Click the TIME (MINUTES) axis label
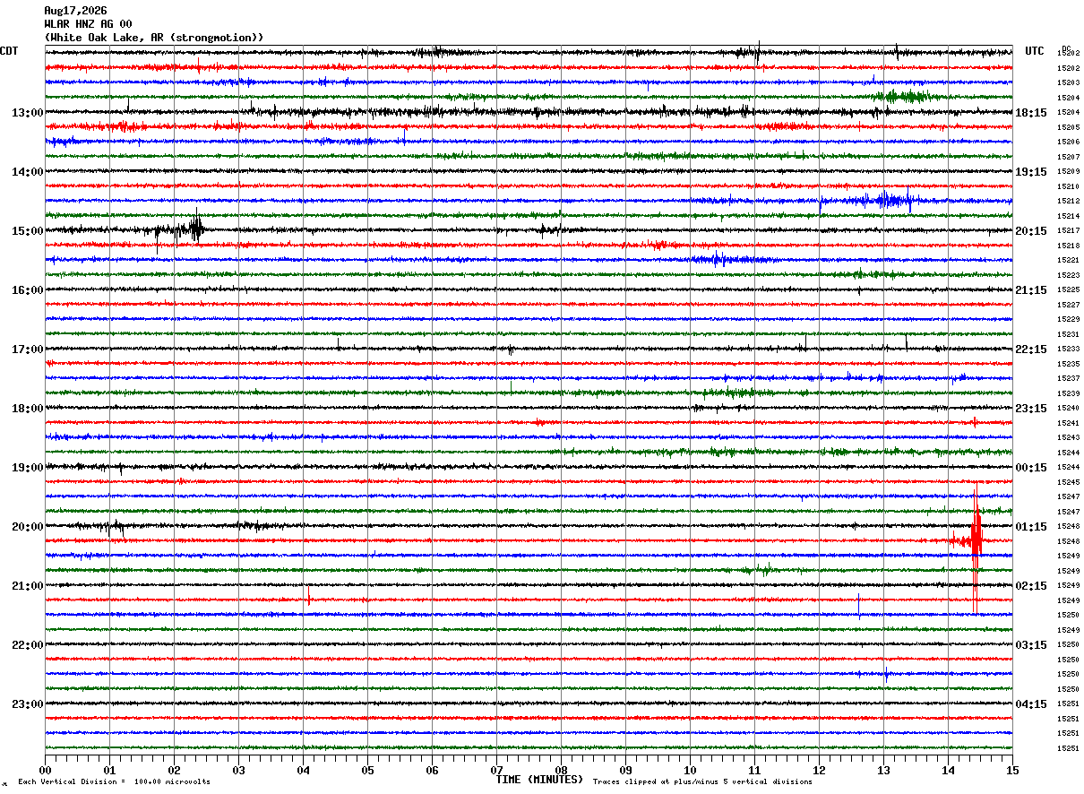The image size is (1084, 794). coord(539,780)
